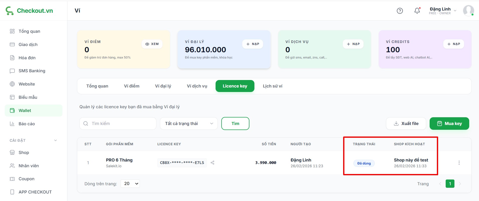This screenshot has width=479, height=201.
Task: Click NẠP on the Ví Credits card
Action: [454, 44]
